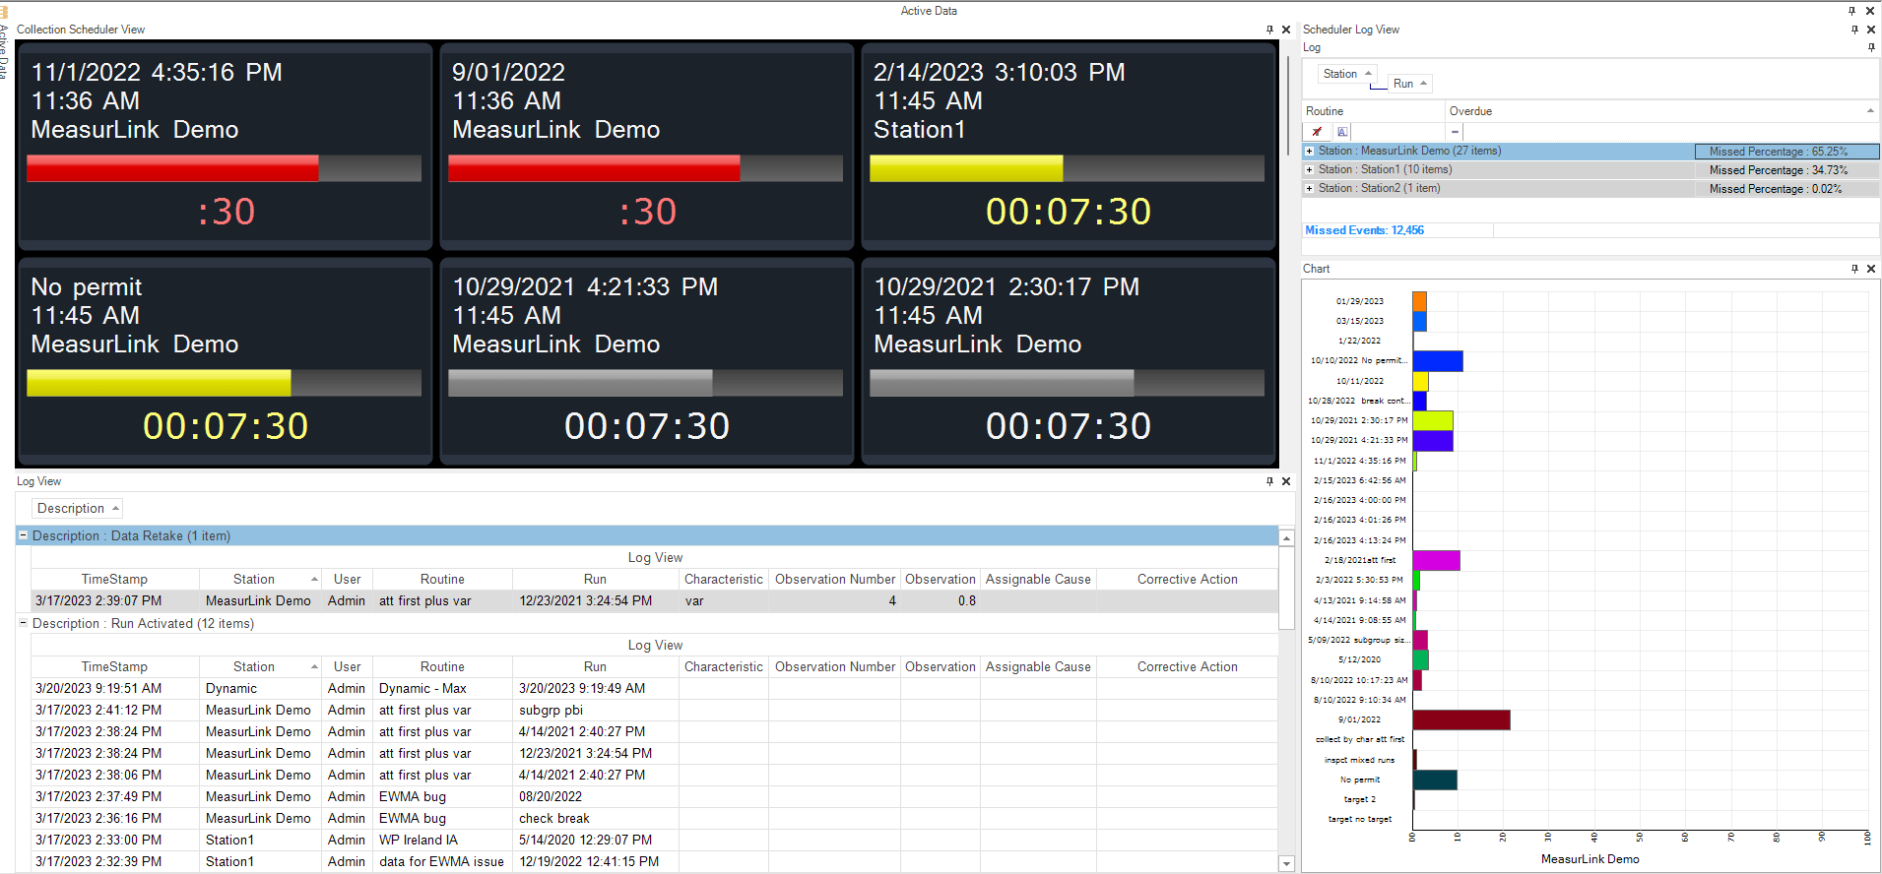Open Routine filter condition selector icon
1882x874 pixels.
(x=1342, y=131)
